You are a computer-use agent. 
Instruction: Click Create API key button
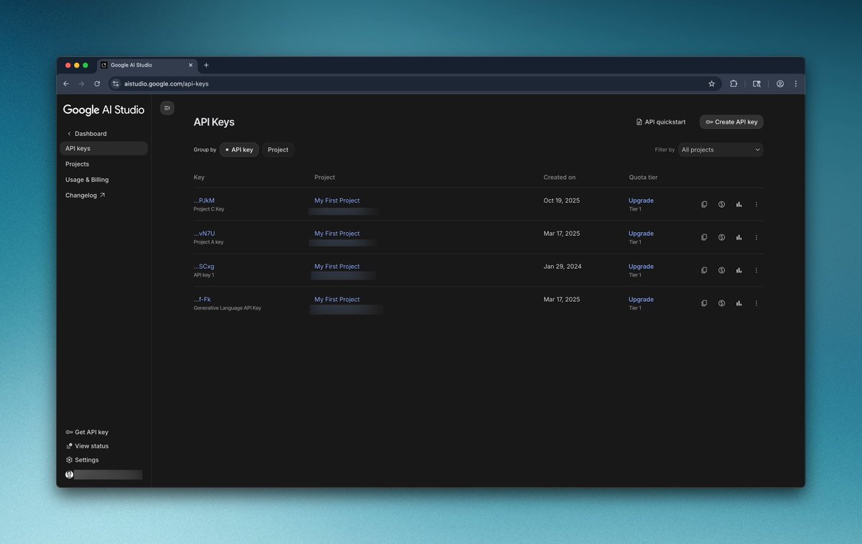[731, 122]
